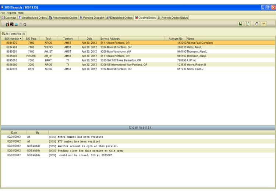Image resolution: width=276 pixels, height=193 pixels.
Task: Select order row 8935001
Action: pyautogui.click(x=138, y=51)
